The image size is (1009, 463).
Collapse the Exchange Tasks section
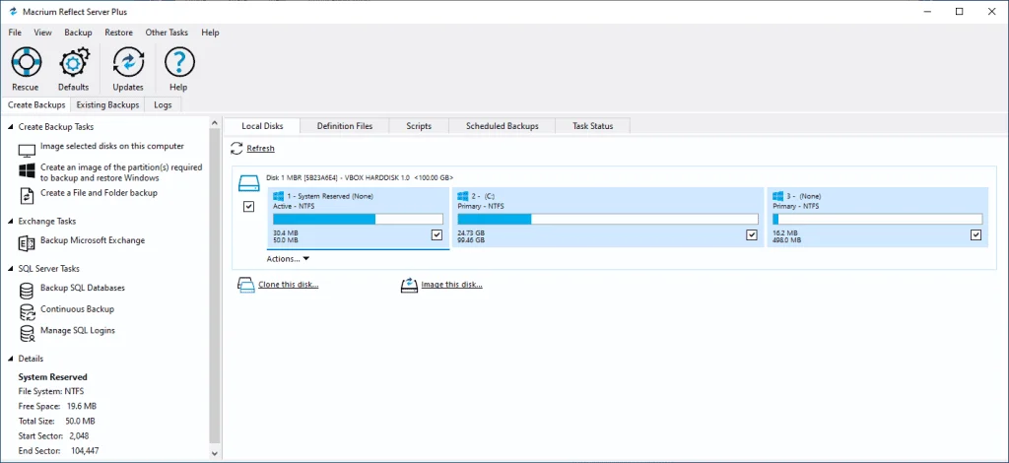tap(10, 222)
